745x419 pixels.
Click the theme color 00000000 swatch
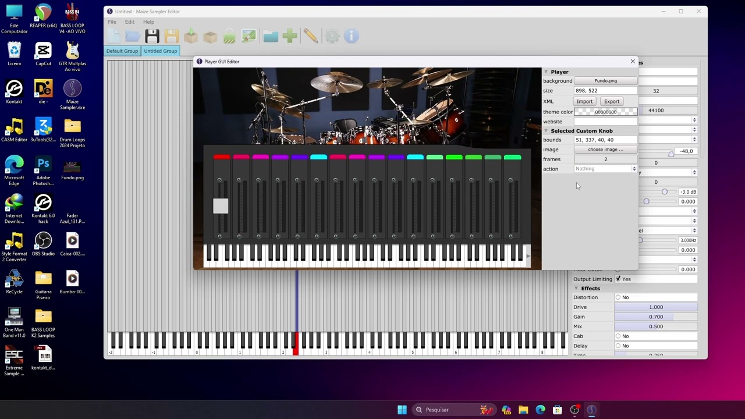[605, 112]
